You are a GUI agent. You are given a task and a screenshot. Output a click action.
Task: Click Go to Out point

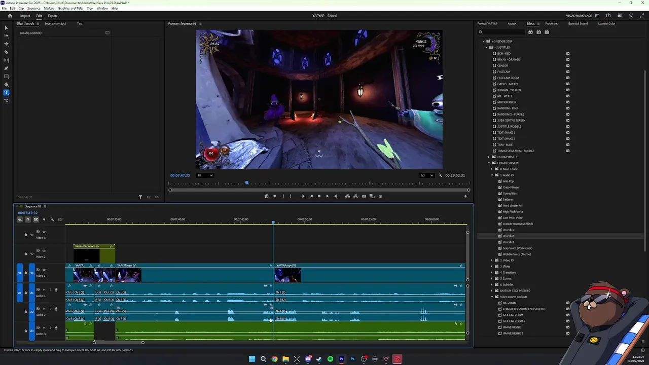point(335,196)
